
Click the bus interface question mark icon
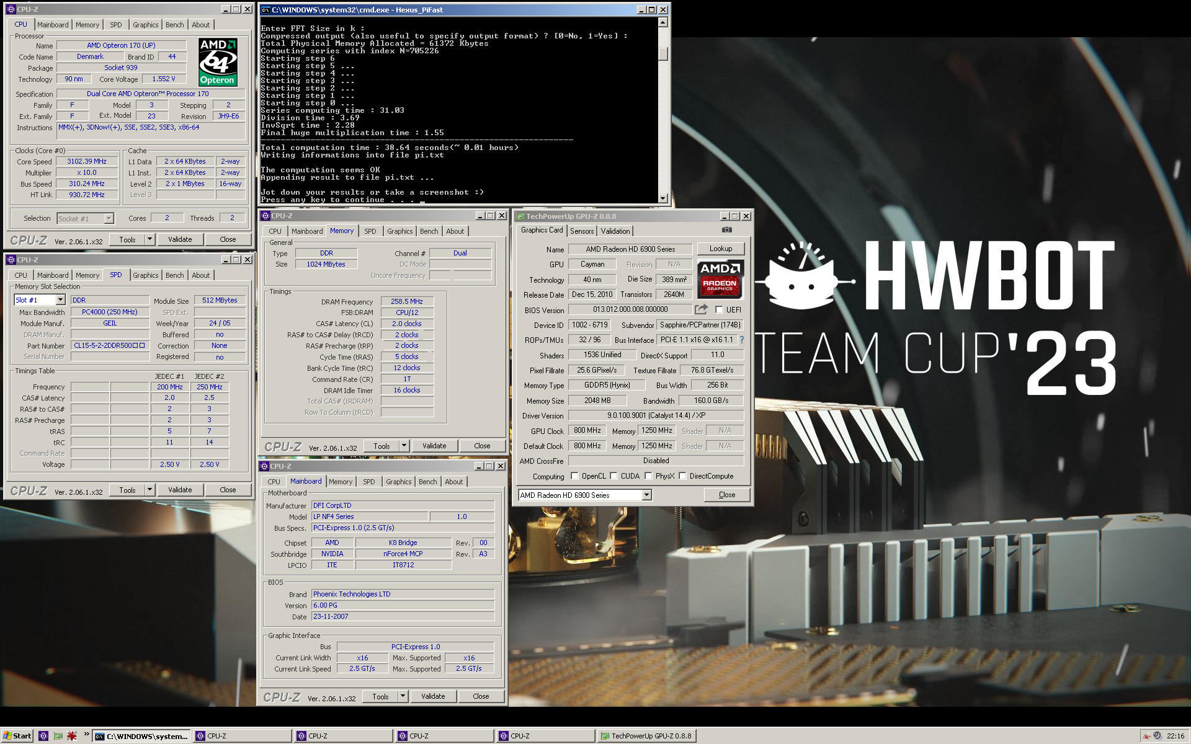741,340
